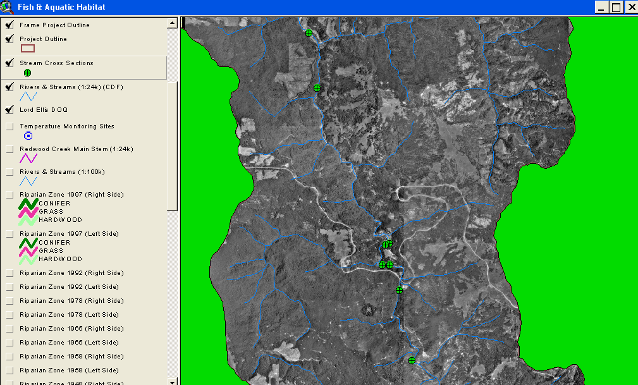Hide the Stream Cross Sections layer
The image size is (638, 385).
9,63
